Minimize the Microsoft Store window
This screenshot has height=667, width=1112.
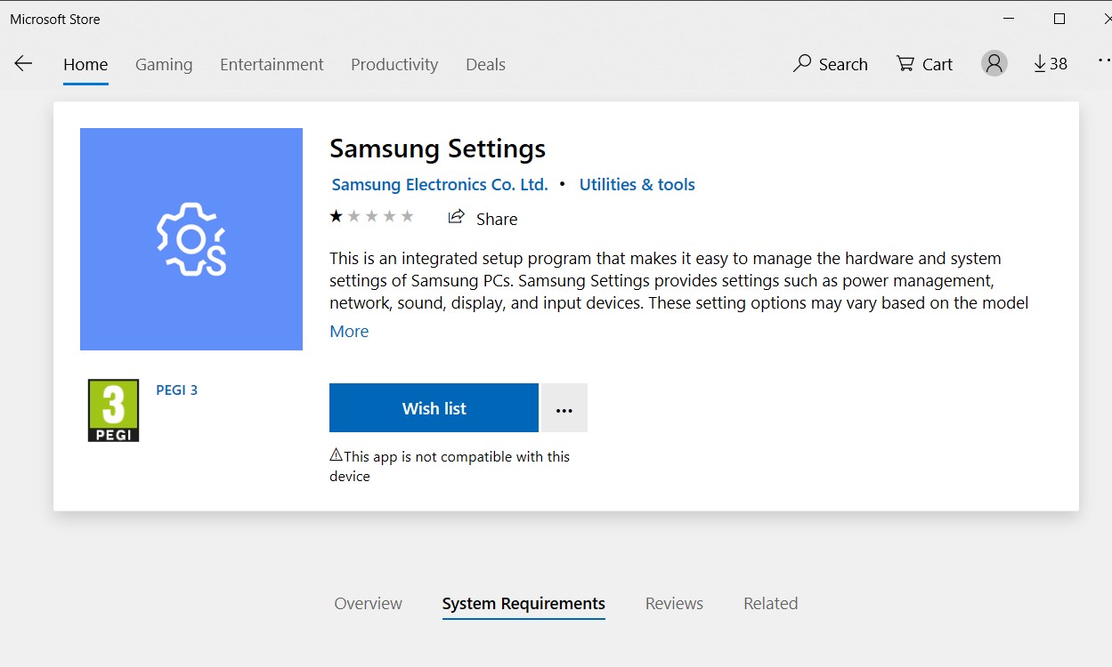(1008, 19)
